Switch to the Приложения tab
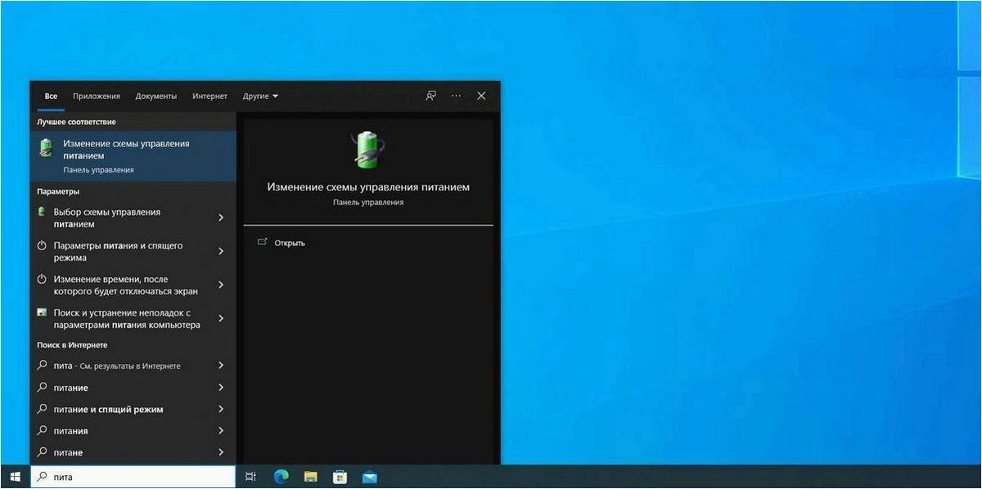982x489 pixels. (x=96, y=96)
